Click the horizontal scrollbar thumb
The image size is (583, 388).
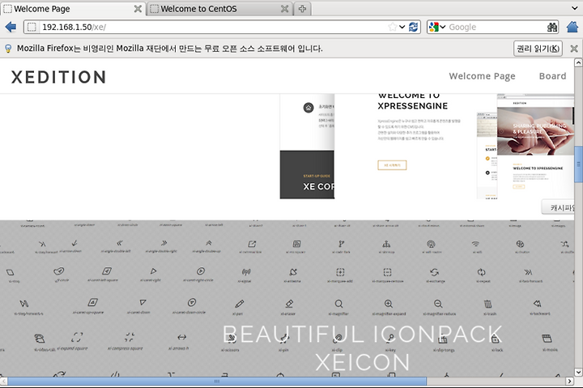pos(217,382)
